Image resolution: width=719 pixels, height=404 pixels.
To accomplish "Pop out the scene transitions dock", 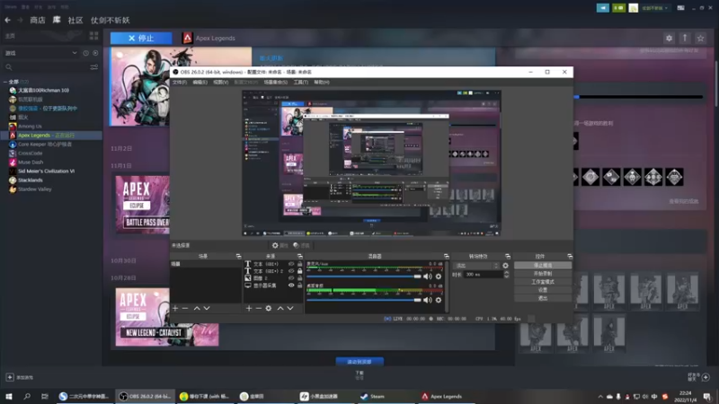I will pos(508,256).
